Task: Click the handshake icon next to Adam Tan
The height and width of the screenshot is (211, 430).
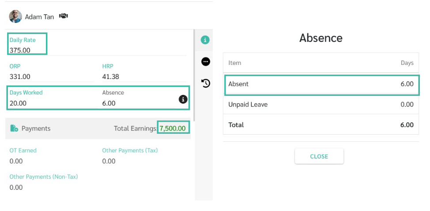Action: [x=64, y=16]
